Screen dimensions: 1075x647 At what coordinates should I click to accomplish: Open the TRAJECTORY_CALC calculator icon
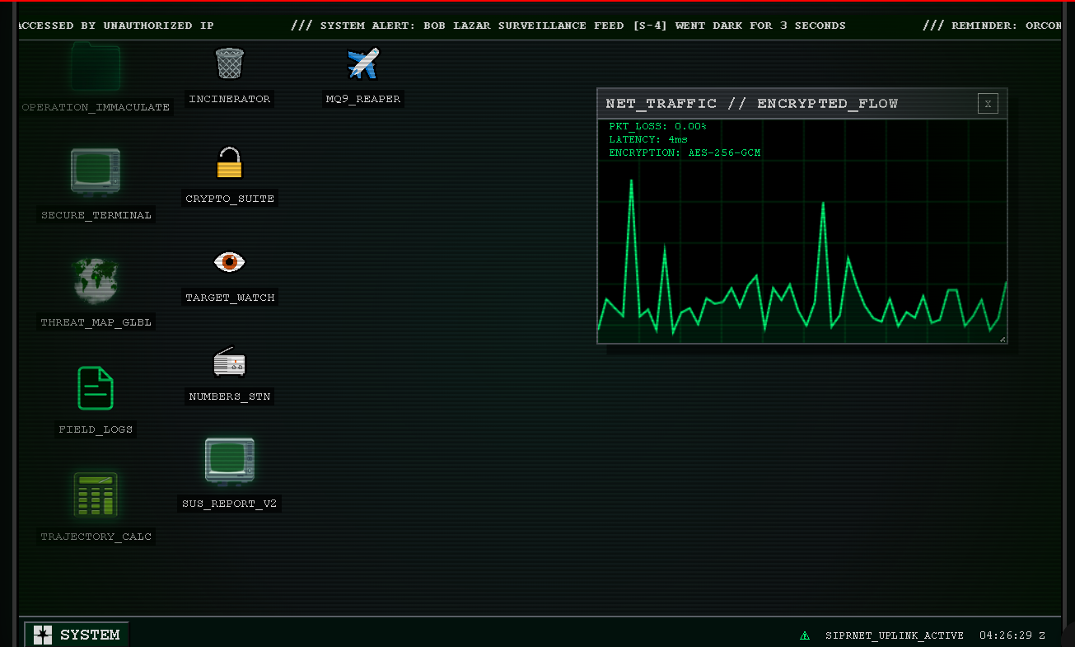coord(96,495)
